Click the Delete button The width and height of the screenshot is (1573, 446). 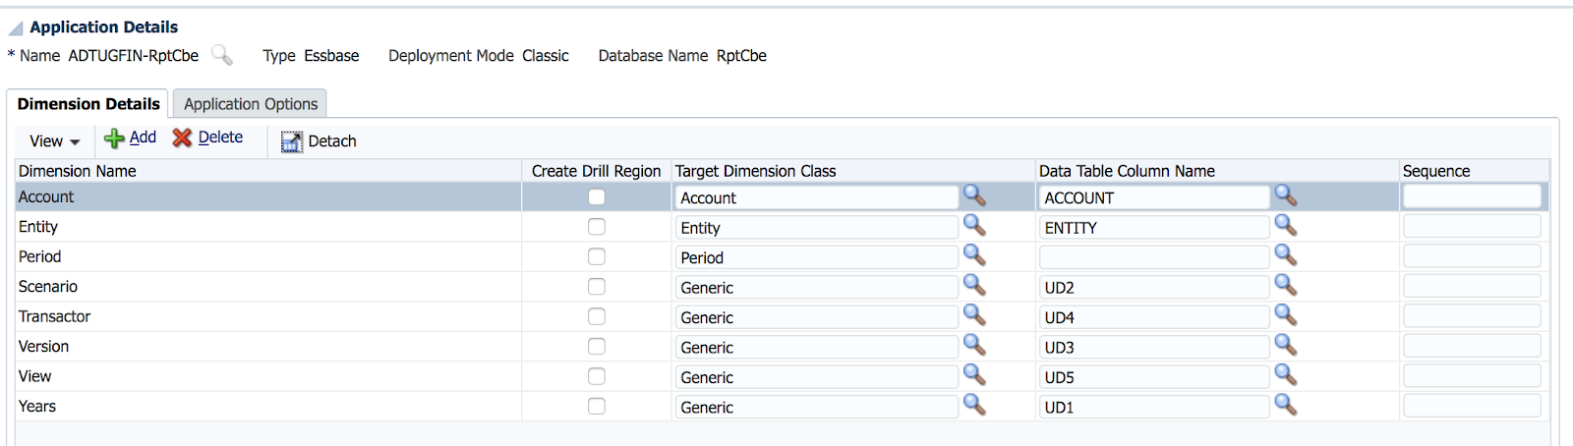tap(207, 138)
